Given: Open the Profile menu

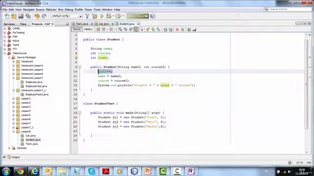Looking at the screenshot, I should [x=78, y=10].
